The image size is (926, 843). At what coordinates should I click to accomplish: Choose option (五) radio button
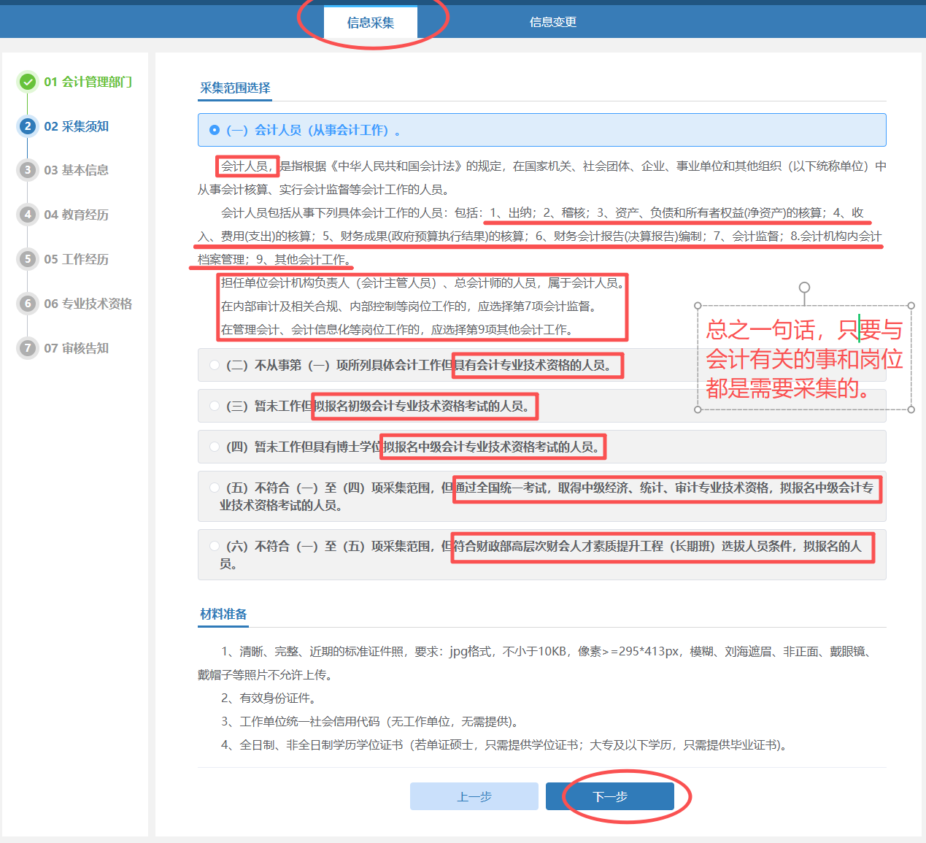[215, 488]
